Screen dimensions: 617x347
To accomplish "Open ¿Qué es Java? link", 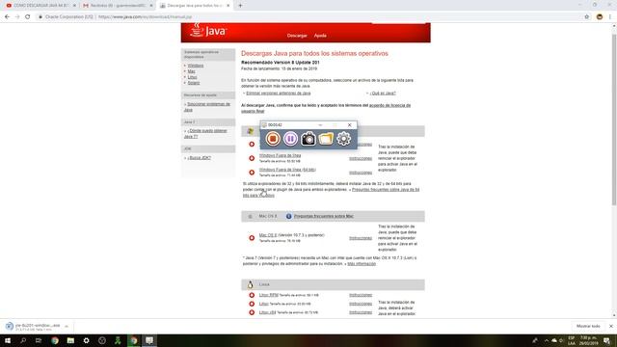I will click(x=383, y=93).
